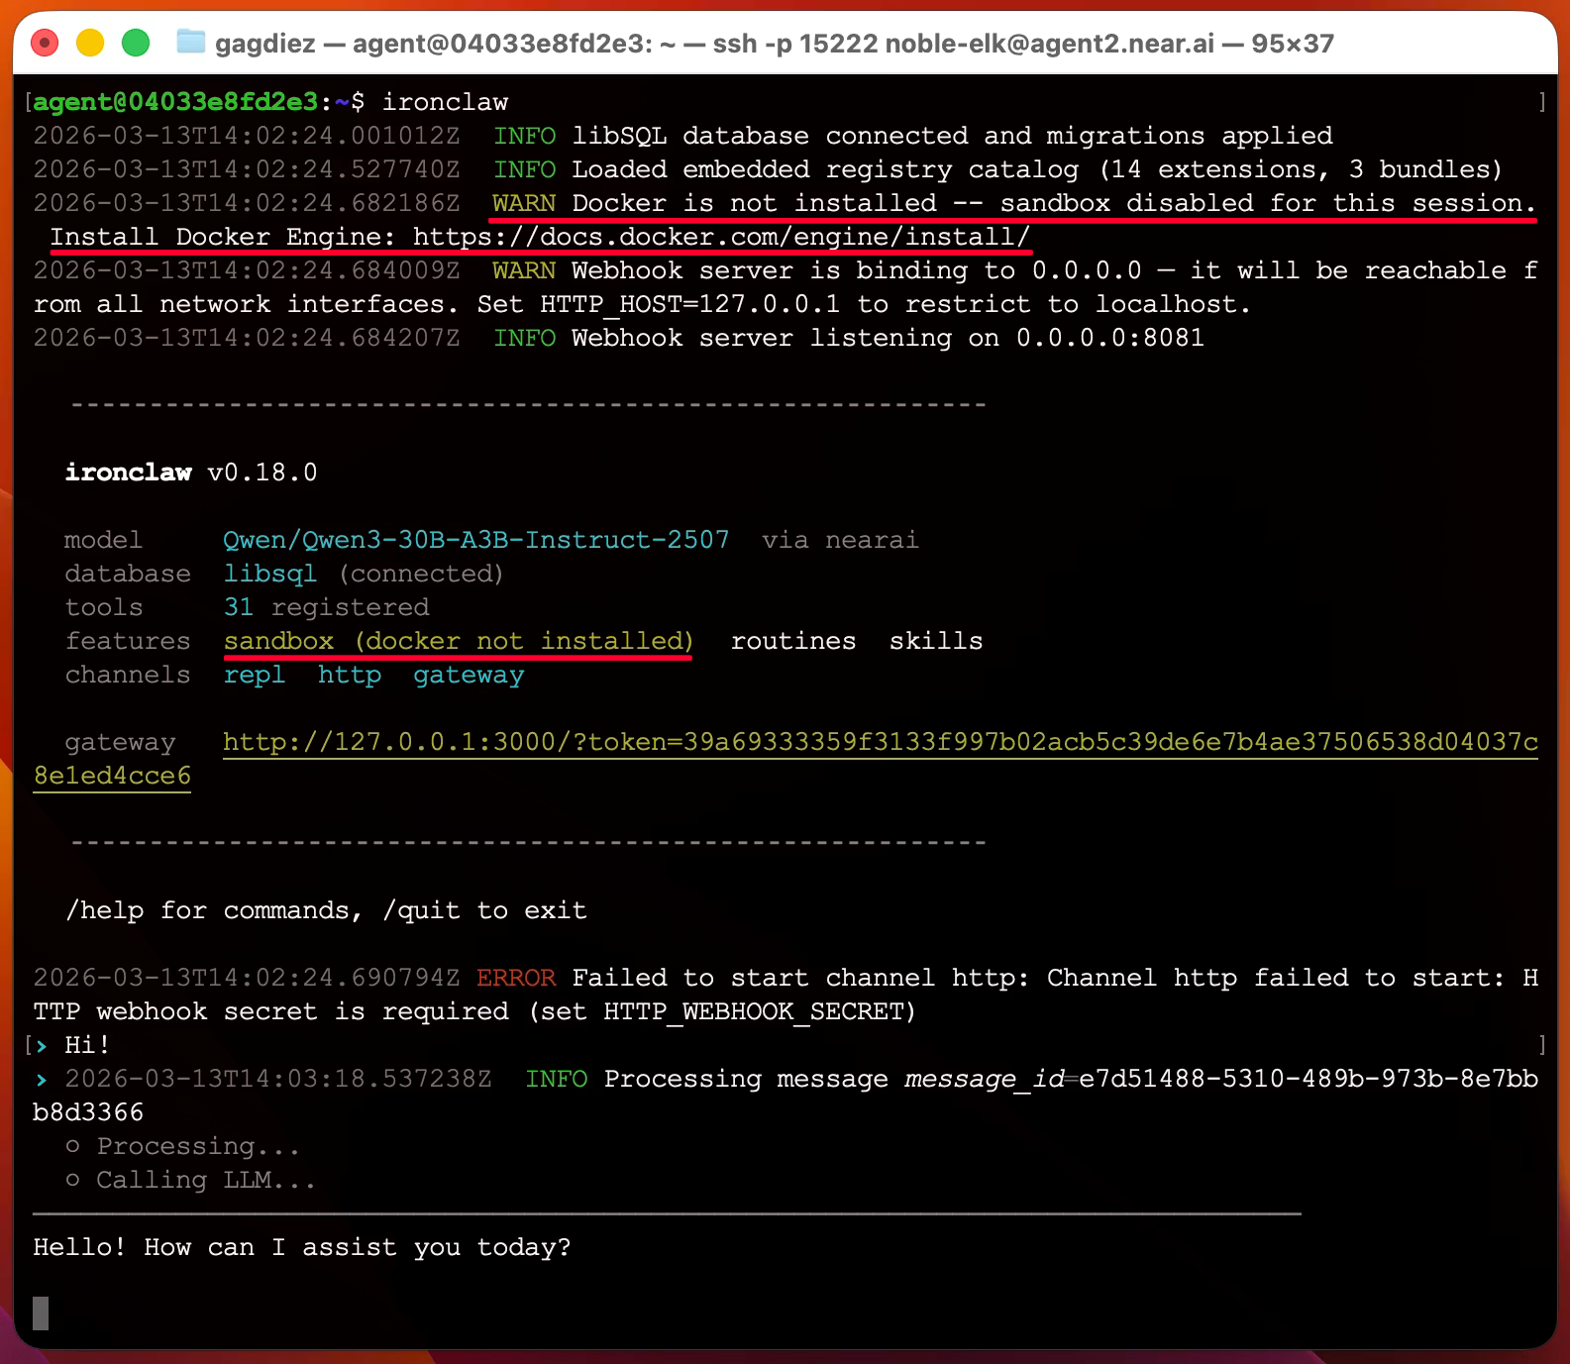The width and height of the screenshot is (1570, 1364).
Task: Click the folder proxy icon in title bar
Action: [x=190, y=43]
